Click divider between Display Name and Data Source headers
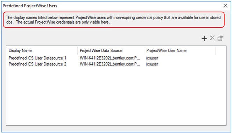 (x=77, y=51)
